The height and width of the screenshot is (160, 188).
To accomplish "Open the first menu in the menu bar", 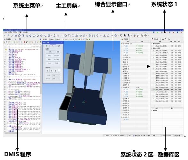I will pyautogui.click(x=5, y=32).
